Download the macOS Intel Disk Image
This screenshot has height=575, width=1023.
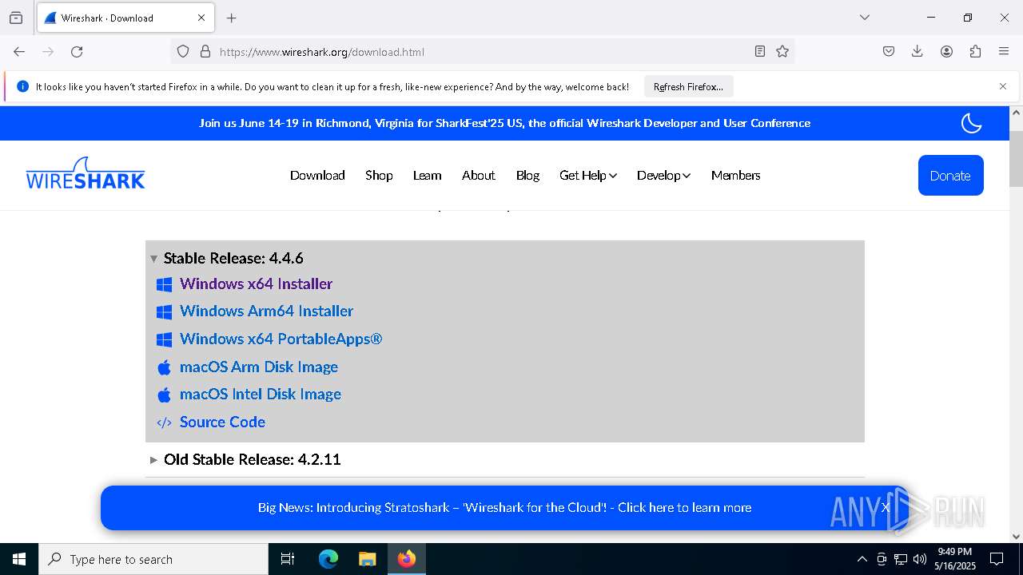261,394
